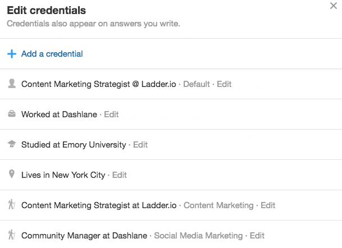The height and width of the screenshot is (248, 342).
Task: Click the hiker icon beside Content Marketing Strategist at Ladder.io
Action: 12,205
